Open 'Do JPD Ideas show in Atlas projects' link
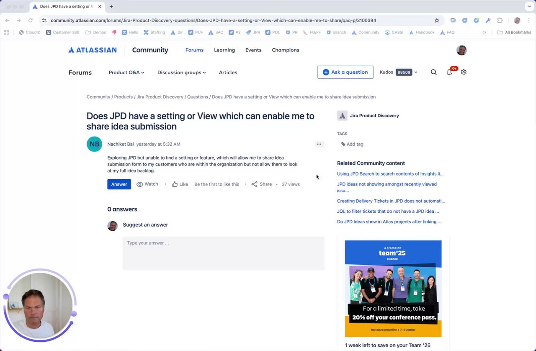Image resolution: width=536 pixels, height=351 pixels. point(389,222)
